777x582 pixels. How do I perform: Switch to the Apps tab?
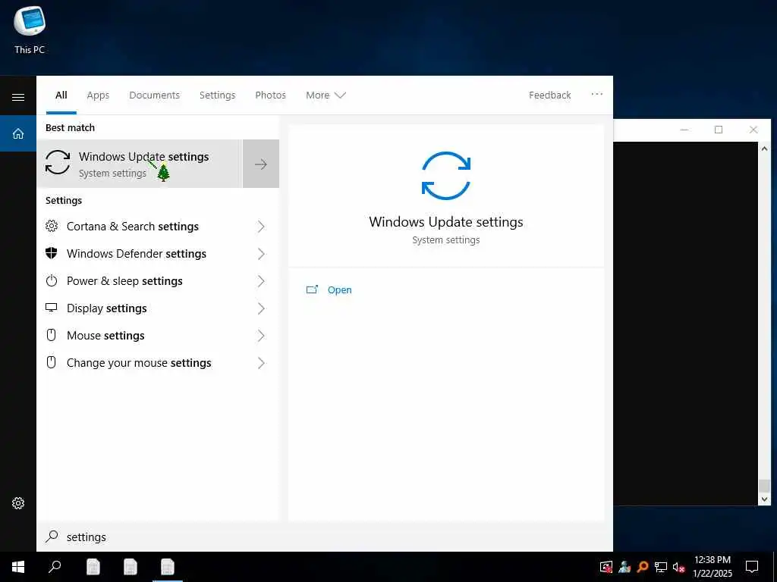(x=98, y=95)
